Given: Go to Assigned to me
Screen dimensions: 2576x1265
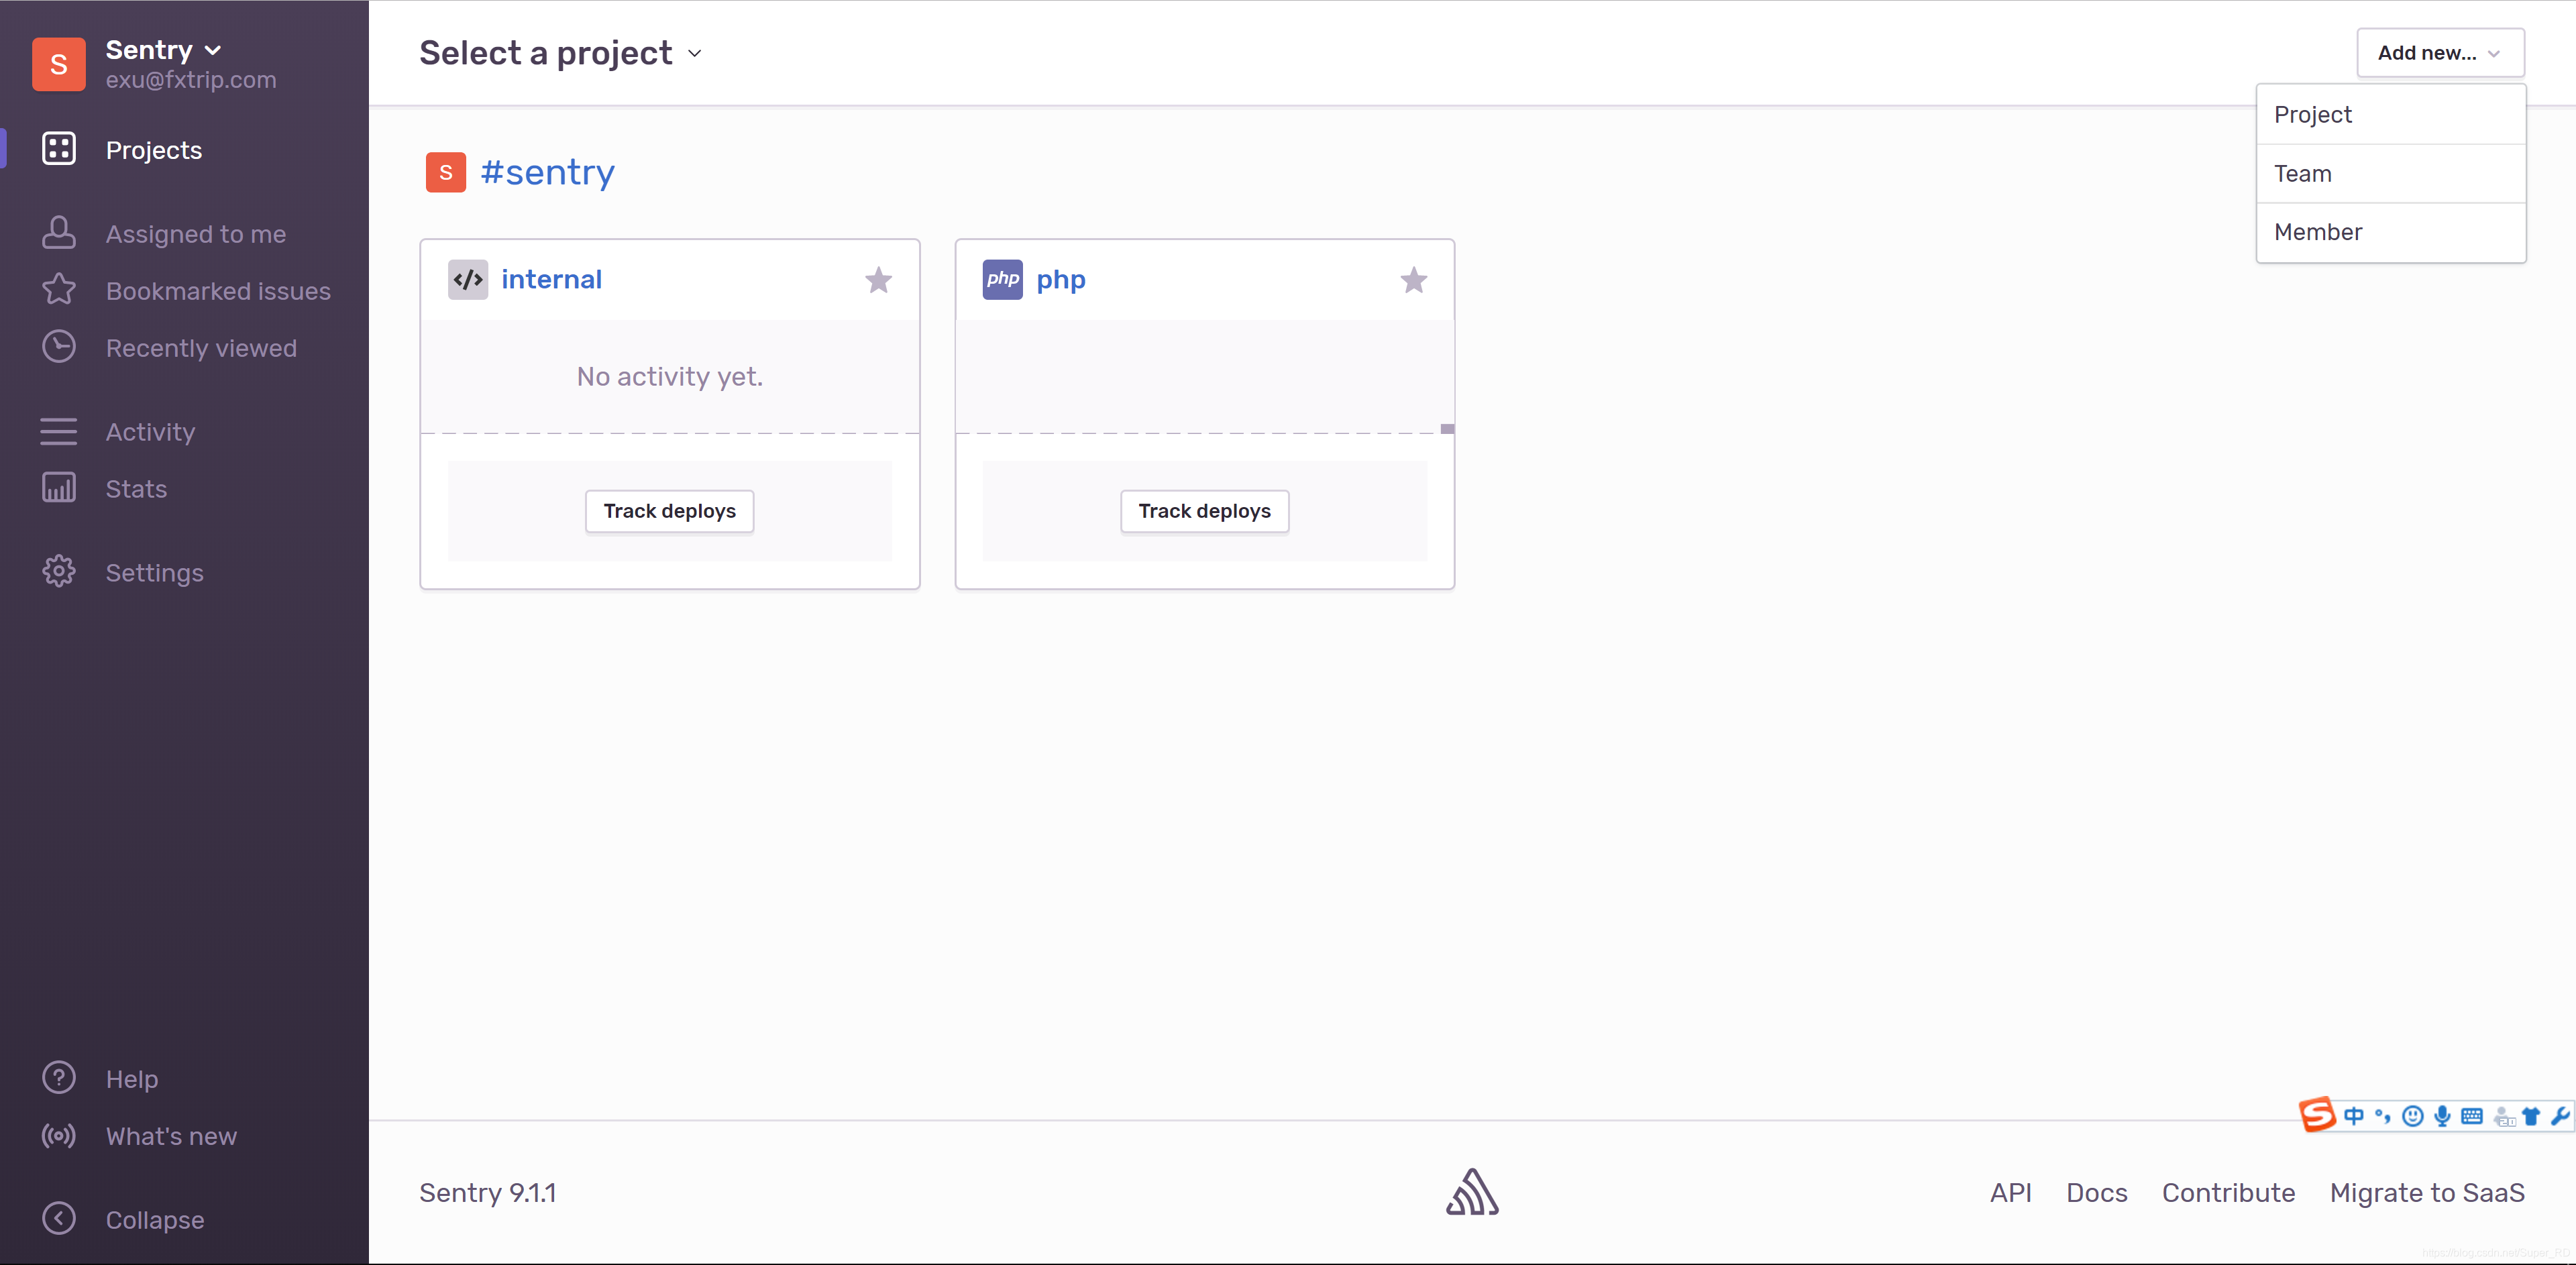Looking at the screenshot, I should click(x=196, y=234).
